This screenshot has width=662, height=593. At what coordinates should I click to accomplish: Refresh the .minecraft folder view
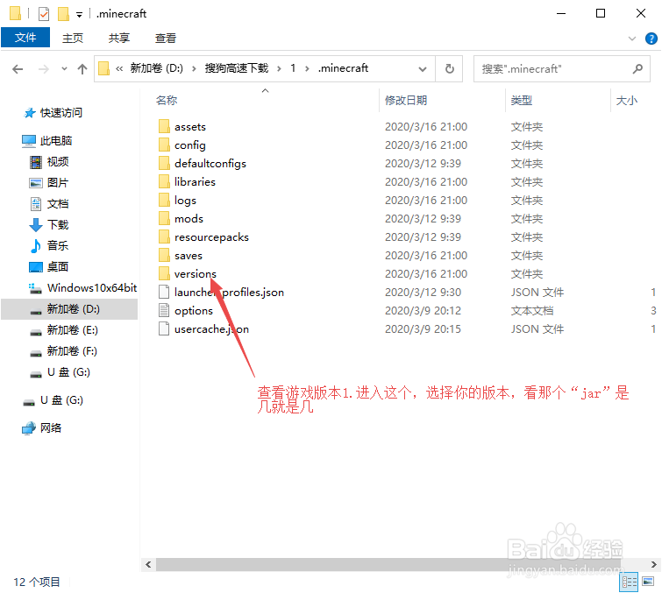450,68
